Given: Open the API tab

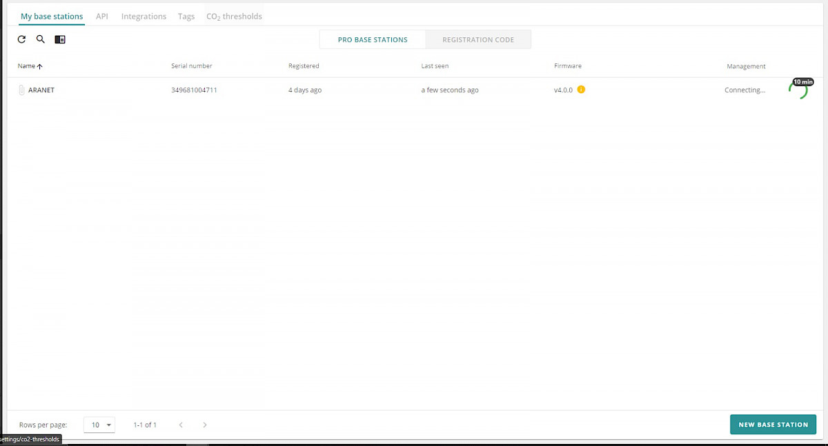Looking at the screenshot, I should [x=102, y=16].
